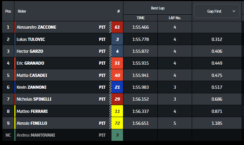Click yellow number 72 badge
This screenshot has width=244, height=145.
(x=117, y=123)
